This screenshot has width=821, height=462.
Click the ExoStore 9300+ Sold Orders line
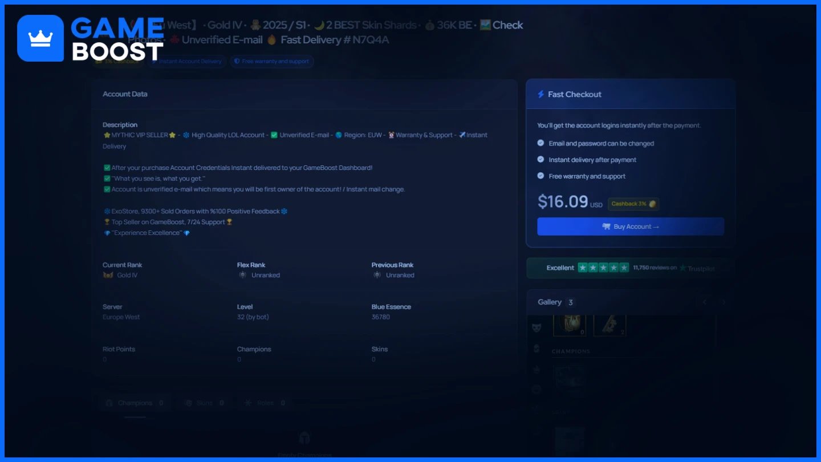196,211
